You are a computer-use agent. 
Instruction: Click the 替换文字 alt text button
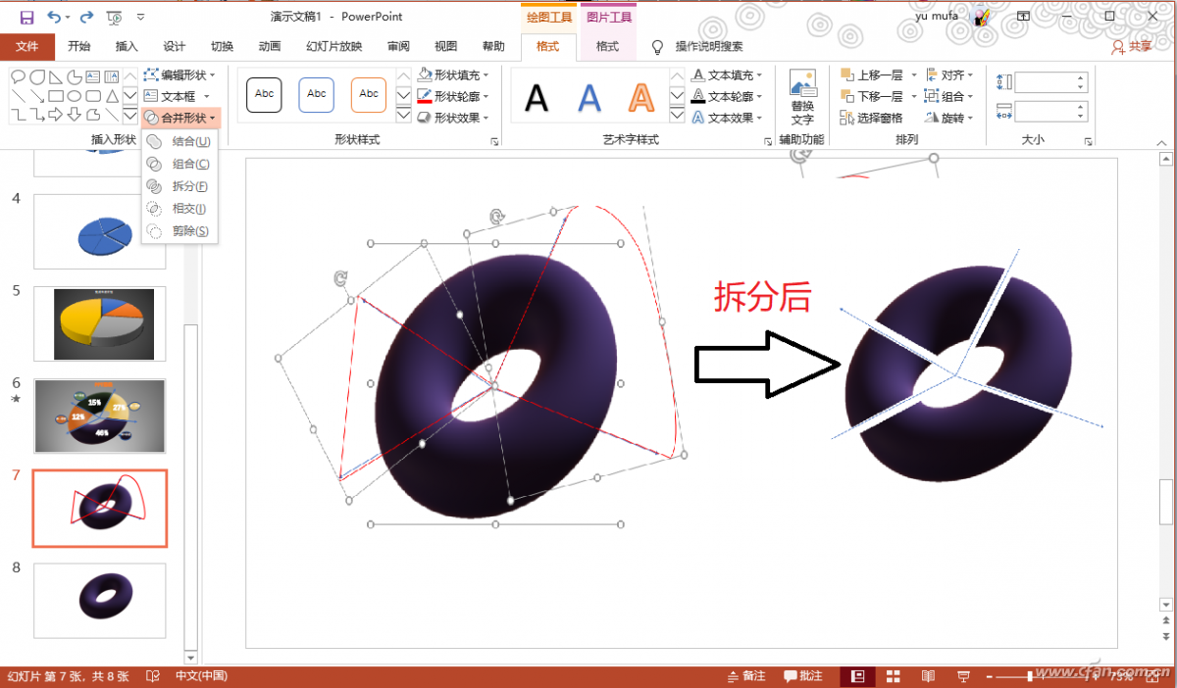pyautogui.click(x=802, y=97)
